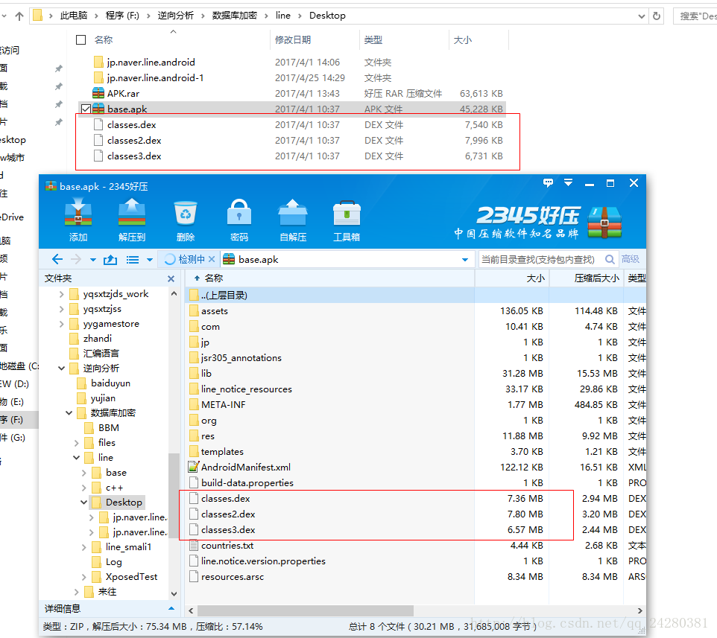Click the 添加 (Add) toolbar icon
The width and height of the screenshot is (717, 638).
(78, 214)
